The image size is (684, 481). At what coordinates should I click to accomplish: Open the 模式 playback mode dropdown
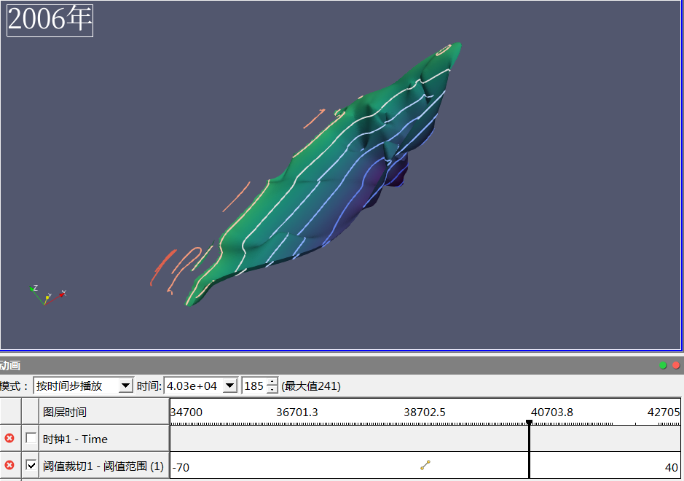(125, 386)
